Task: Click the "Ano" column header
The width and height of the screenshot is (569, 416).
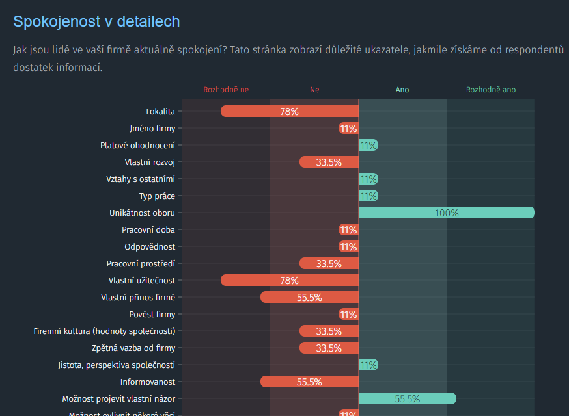Action: coord(402,90)
